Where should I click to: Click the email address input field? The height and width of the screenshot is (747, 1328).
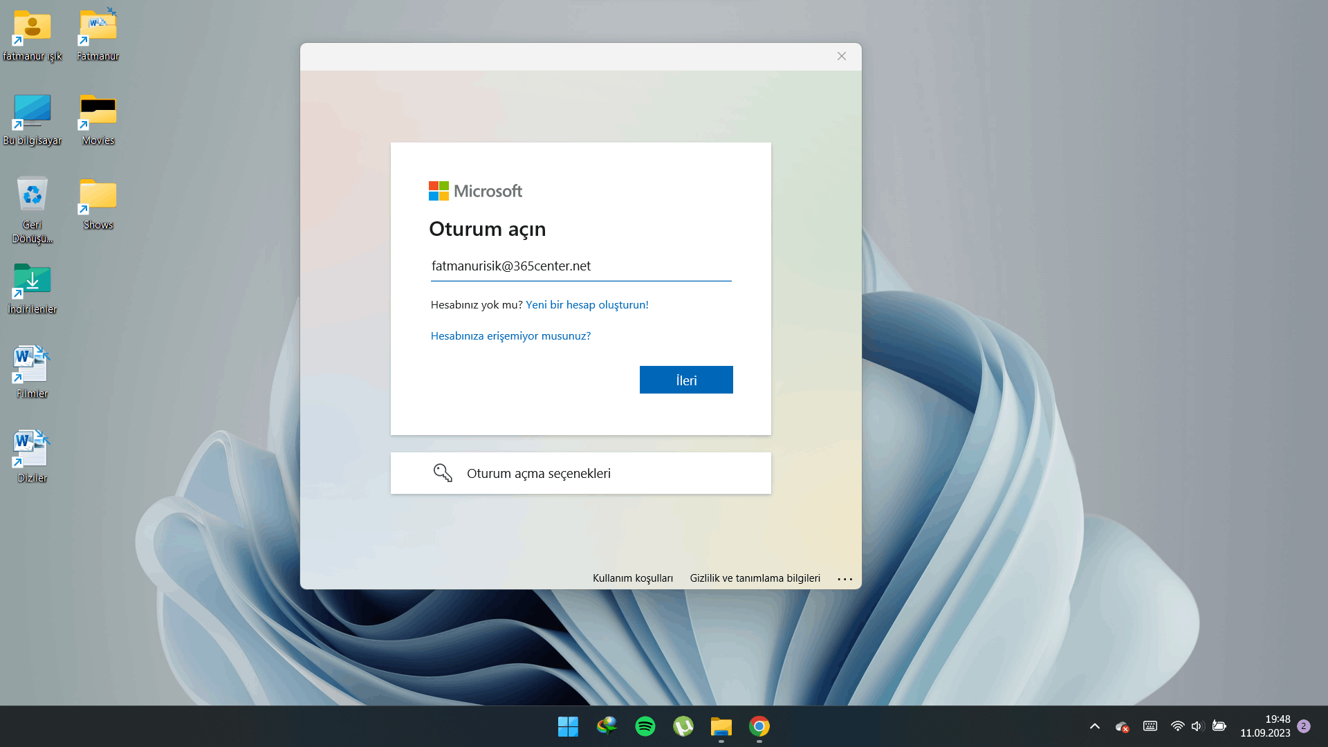[x=581, y=266]
